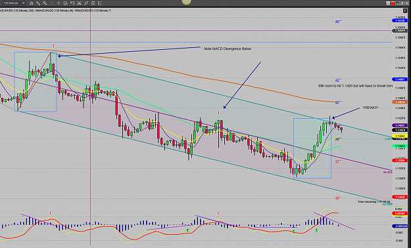Click the R3 pivot level label
Image resolution: width=411 pixels, height=248 pixels.
(337, 22)
